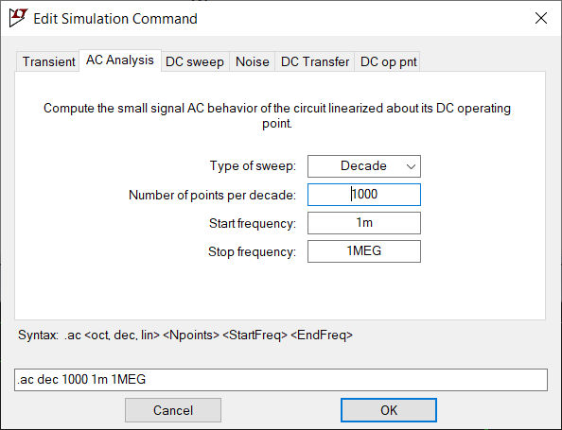Open the DC op pnt tab
562x430 pixels.
point(388,61)
